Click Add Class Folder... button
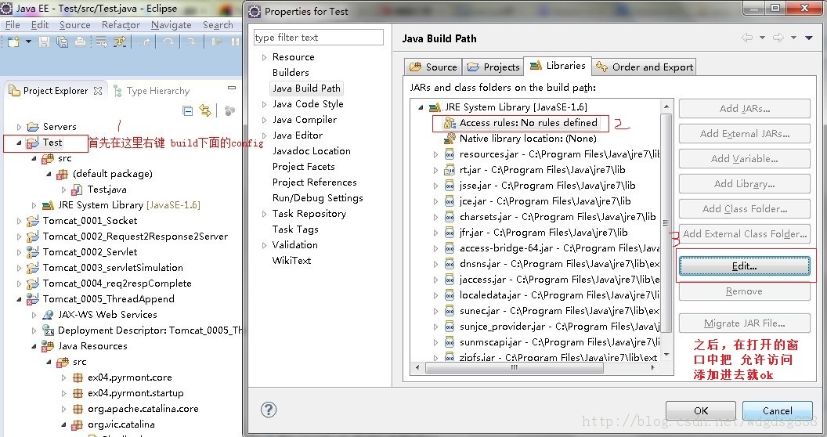The image size is (827, 437). click(744, 209)
